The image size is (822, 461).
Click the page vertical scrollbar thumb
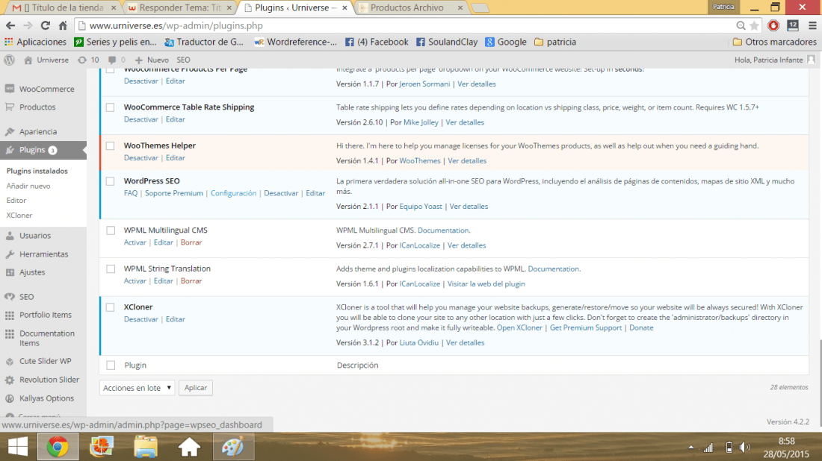pyautogui.click(x=819, y=383)
